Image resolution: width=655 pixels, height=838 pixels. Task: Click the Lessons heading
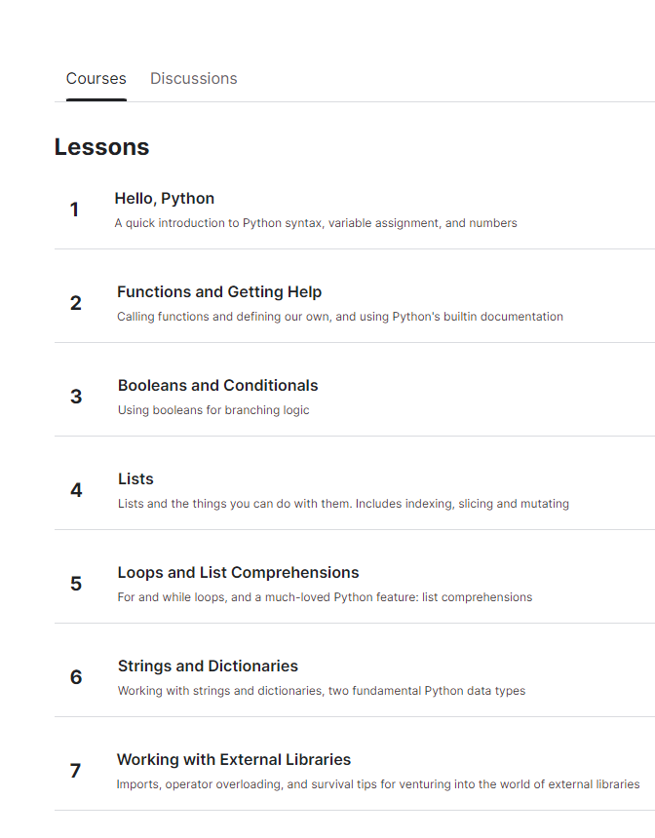tap(101, 146)
